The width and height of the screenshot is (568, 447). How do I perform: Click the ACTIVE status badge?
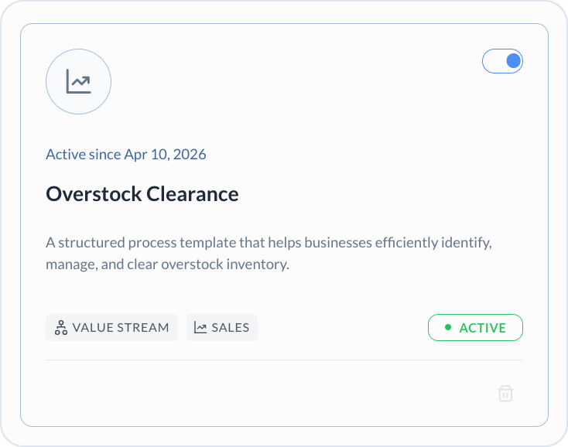click(475, 328)
